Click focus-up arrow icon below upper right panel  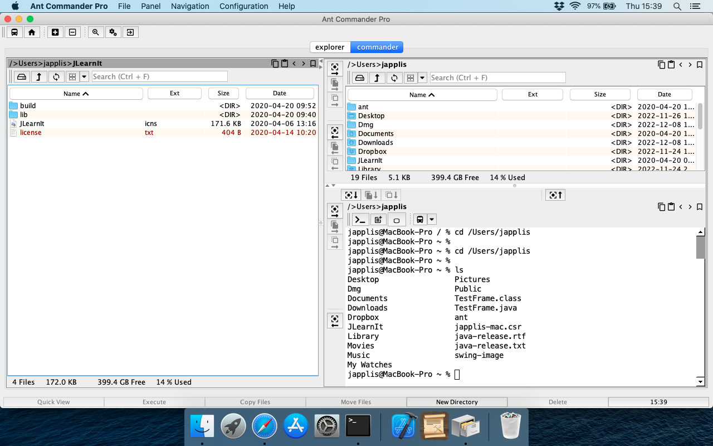[x=555, y=195]
